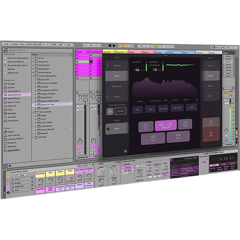Click the Right channel solo button
The height and width of the screenshot is (240, 240).
coord(185,124)
